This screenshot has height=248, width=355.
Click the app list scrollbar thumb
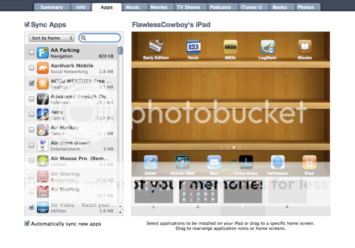click(120, 50)
